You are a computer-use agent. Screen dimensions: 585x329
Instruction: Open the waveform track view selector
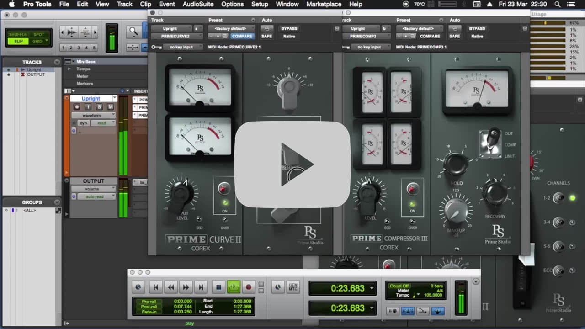click(93, 115)
